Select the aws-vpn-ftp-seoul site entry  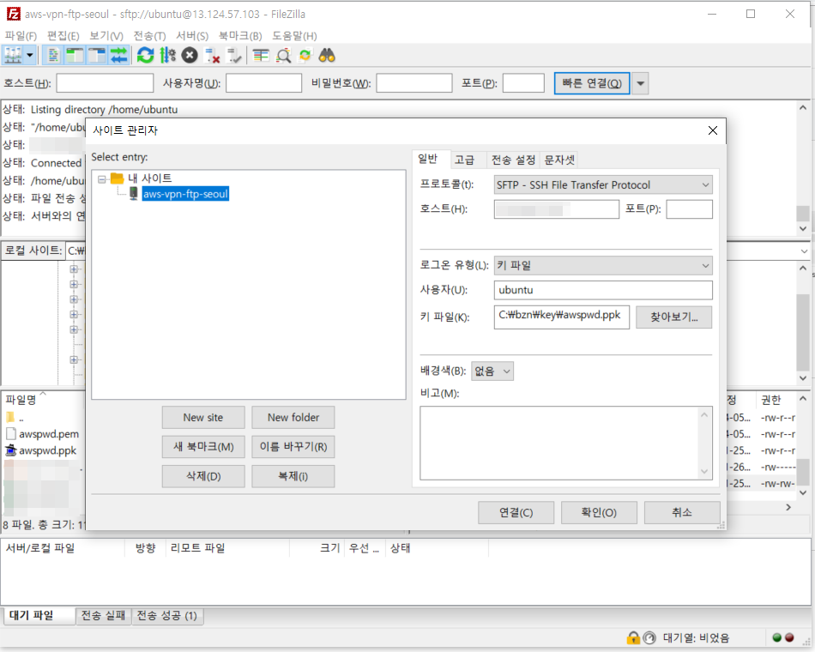185,194
